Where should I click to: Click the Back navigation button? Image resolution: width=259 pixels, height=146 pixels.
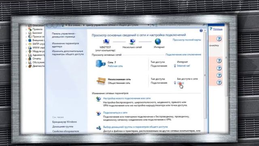point(49,25)
